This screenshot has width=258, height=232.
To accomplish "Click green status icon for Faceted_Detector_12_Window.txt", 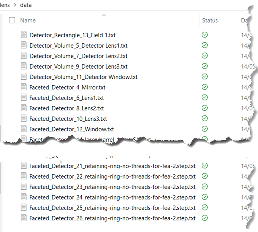I will (x=205, y=129).
